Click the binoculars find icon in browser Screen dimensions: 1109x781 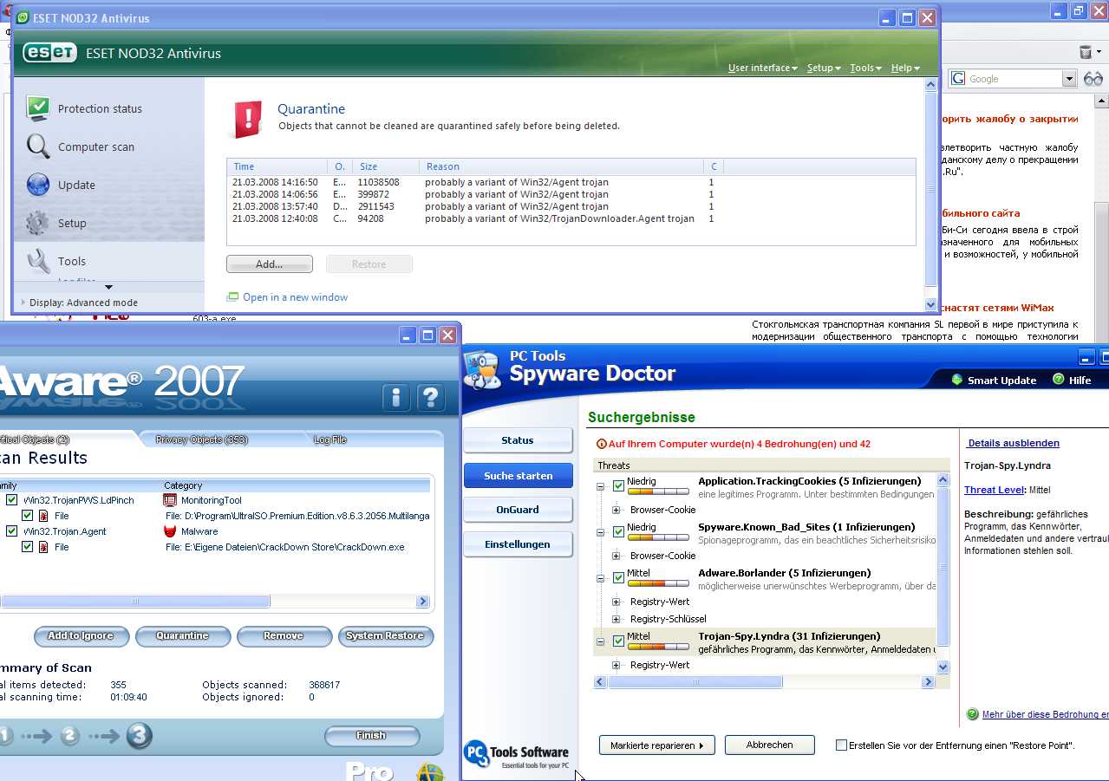tap(1093, 79)
